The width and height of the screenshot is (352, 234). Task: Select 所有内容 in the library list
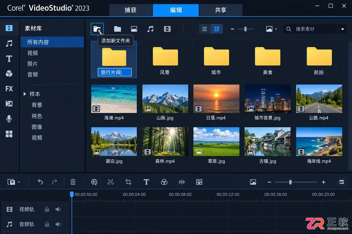coord(52,42)
